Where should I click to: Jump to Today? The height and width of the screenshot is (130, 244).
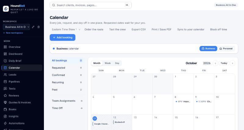tap(224, 63)
